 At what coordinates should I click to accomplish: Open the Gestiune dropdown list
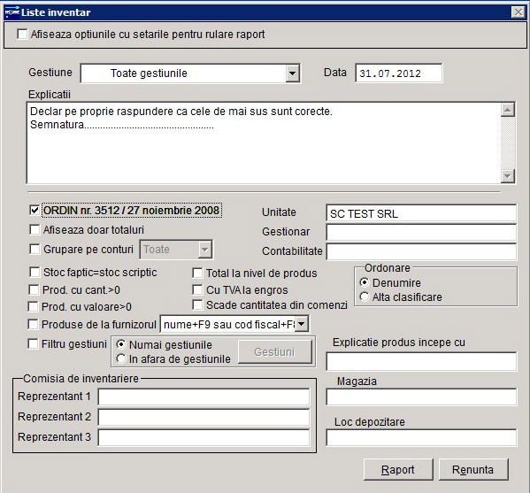tap(292, 73)
